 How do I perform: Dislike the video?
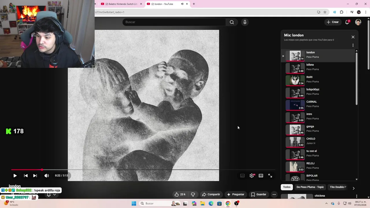tap(193, 194)
